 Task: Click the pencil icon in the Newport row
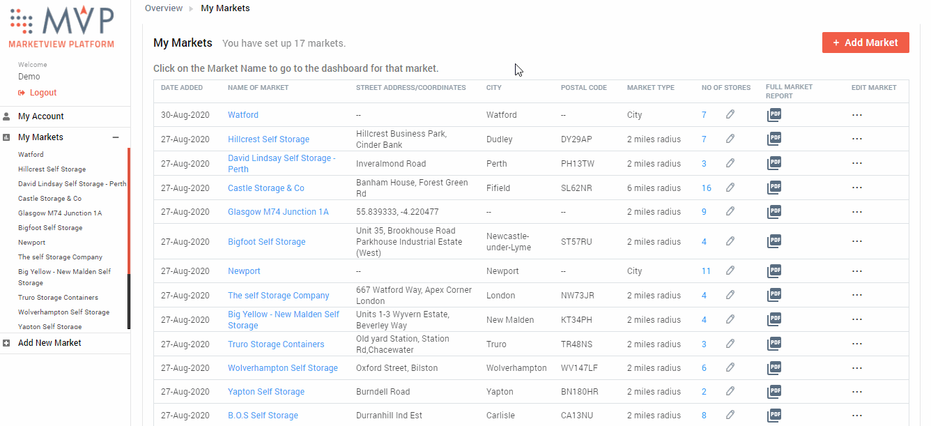point(730,271)
